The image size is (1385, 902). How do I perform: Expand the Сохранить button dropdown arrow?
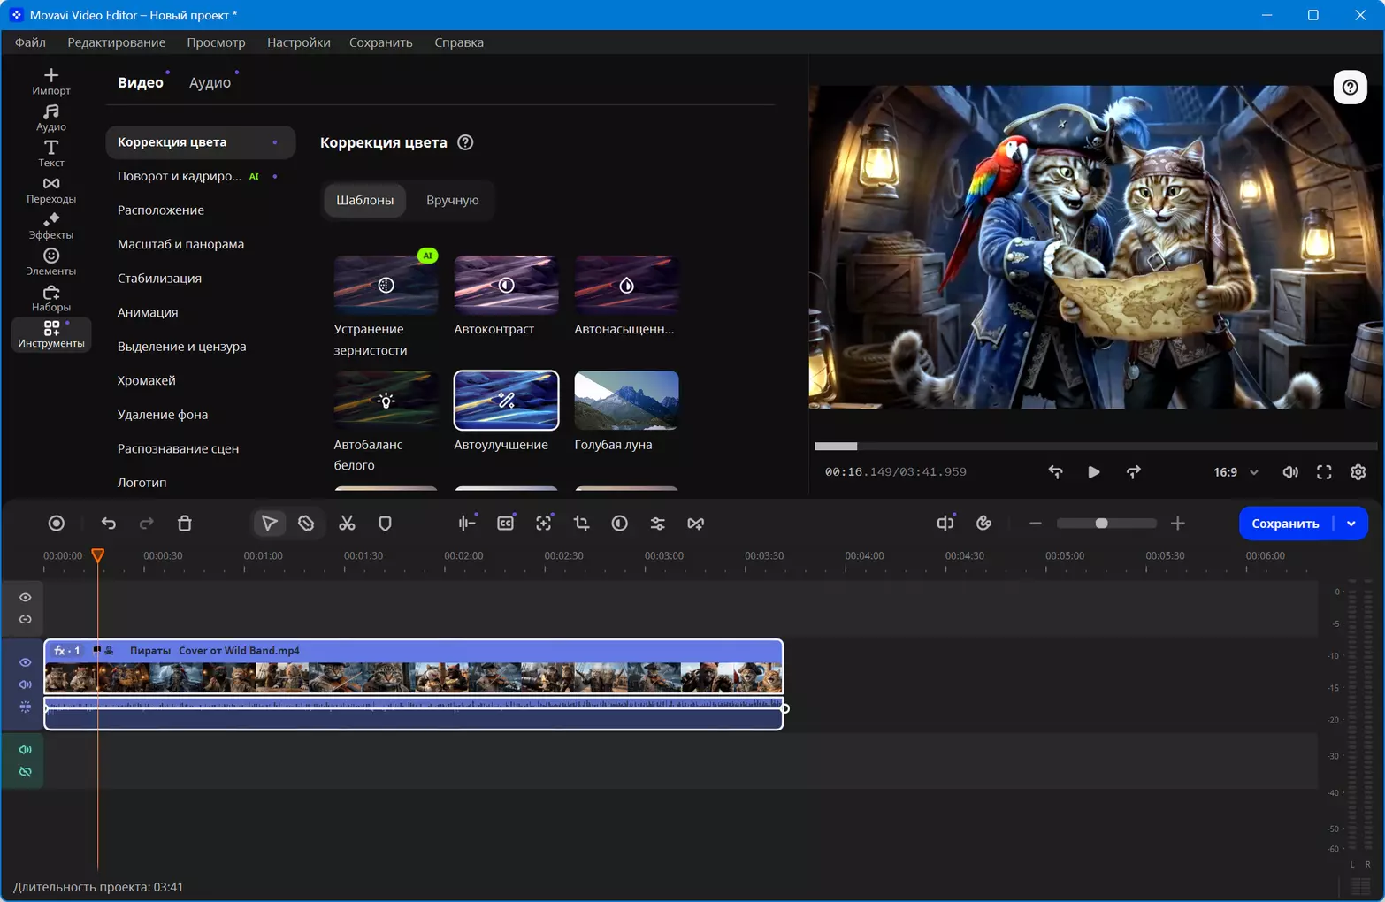point(1351,524)
